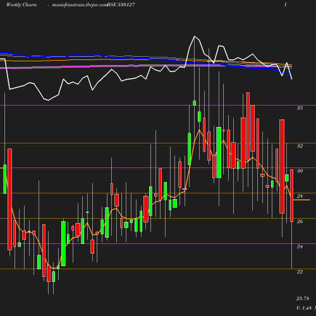This screenshot has width=316, height=316.
Task: Click the price axis label 24
Action: (300, 246)
